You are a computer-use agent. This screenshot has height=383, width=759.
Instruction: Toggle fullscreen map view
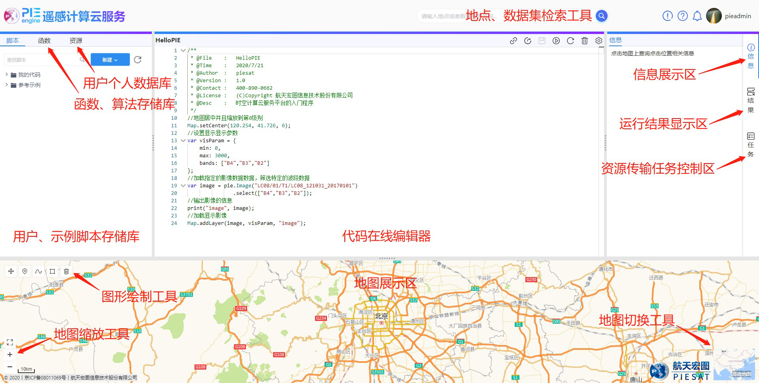point(10,342)
